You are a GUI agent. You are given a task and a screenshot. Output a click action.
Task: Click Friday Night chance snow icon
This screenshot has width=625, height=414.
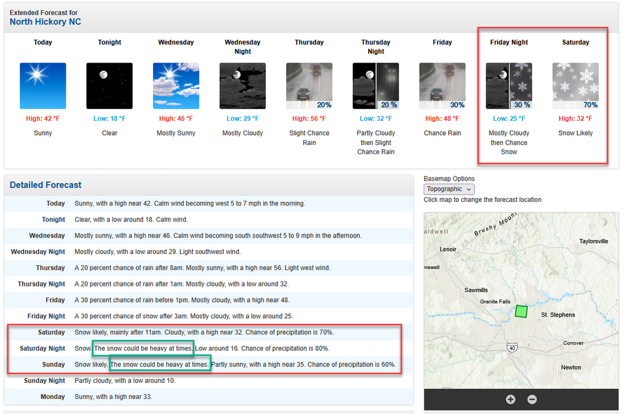(509, 86)
